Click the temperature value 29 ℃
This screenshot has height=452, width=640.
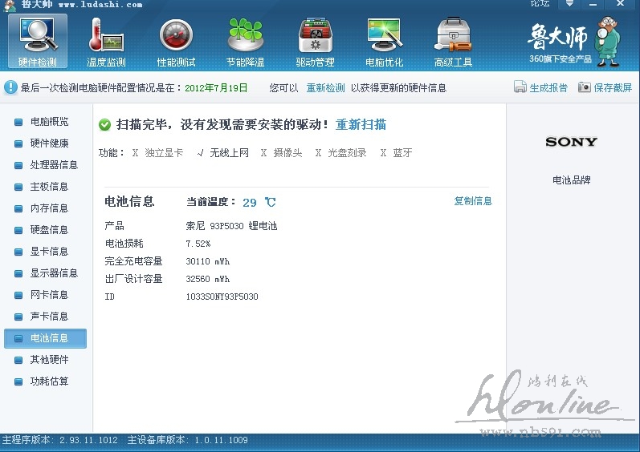(x=259, y=203)
